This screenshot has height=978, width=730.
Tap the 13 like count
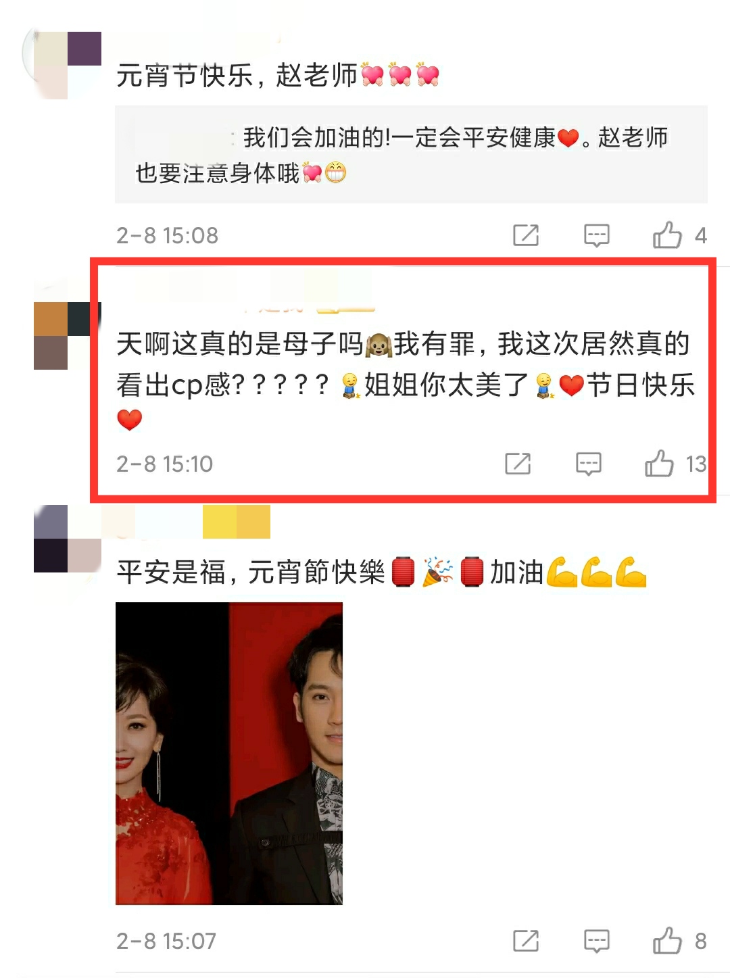696,464
